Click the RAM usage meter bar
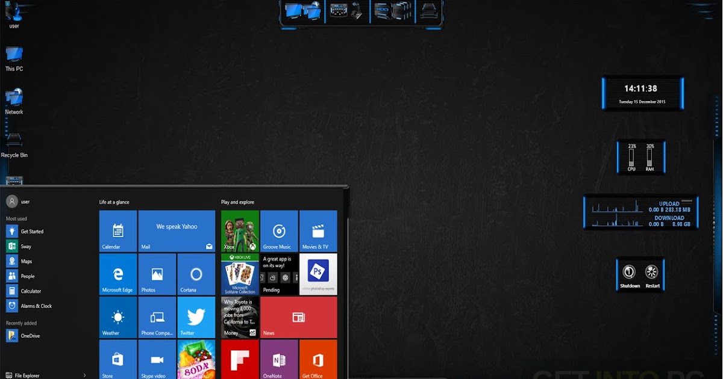 click(650, 158)
